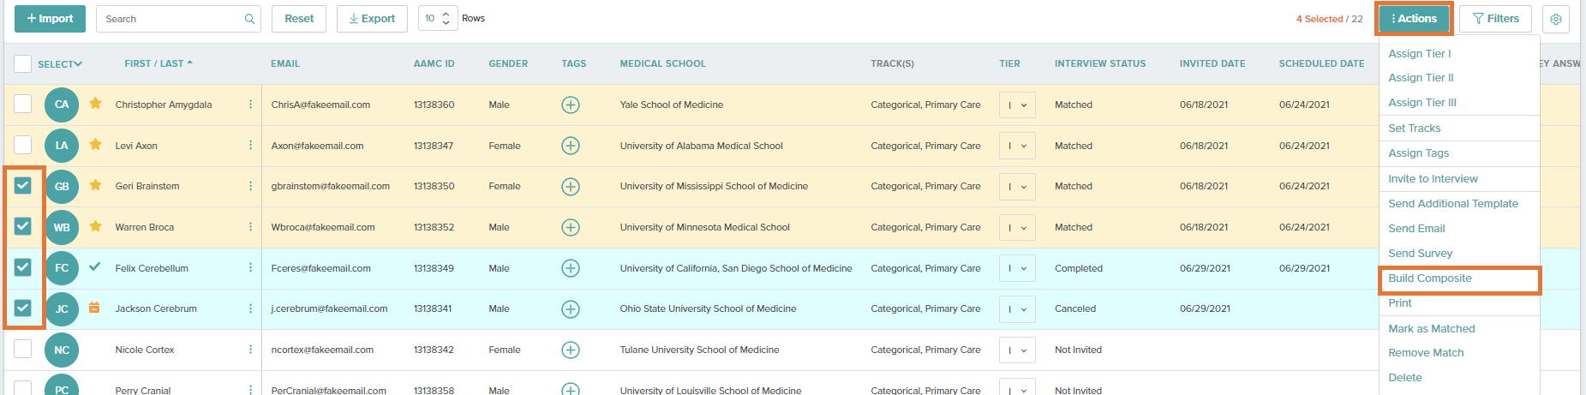Choose Build Composite from Actions menu
This screenshot has height=395, width=1586.
click(x=1430, y=278)
